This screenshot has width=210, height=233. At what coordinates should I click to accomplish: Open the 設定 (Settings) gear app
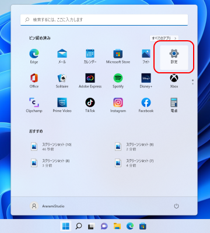click(174, 57)
